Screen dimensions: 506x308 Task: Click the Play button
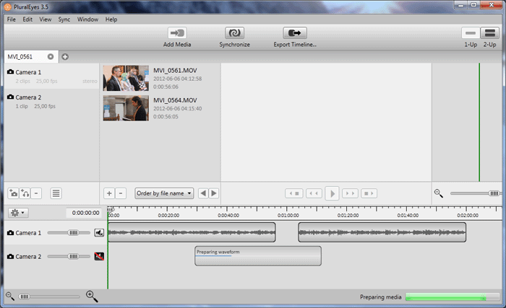[332, 193]
